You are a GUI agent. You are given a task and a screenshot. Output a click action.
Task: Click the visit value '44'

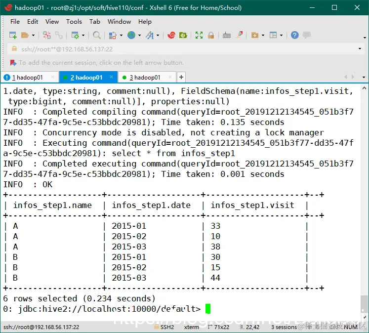pos(215,278)
